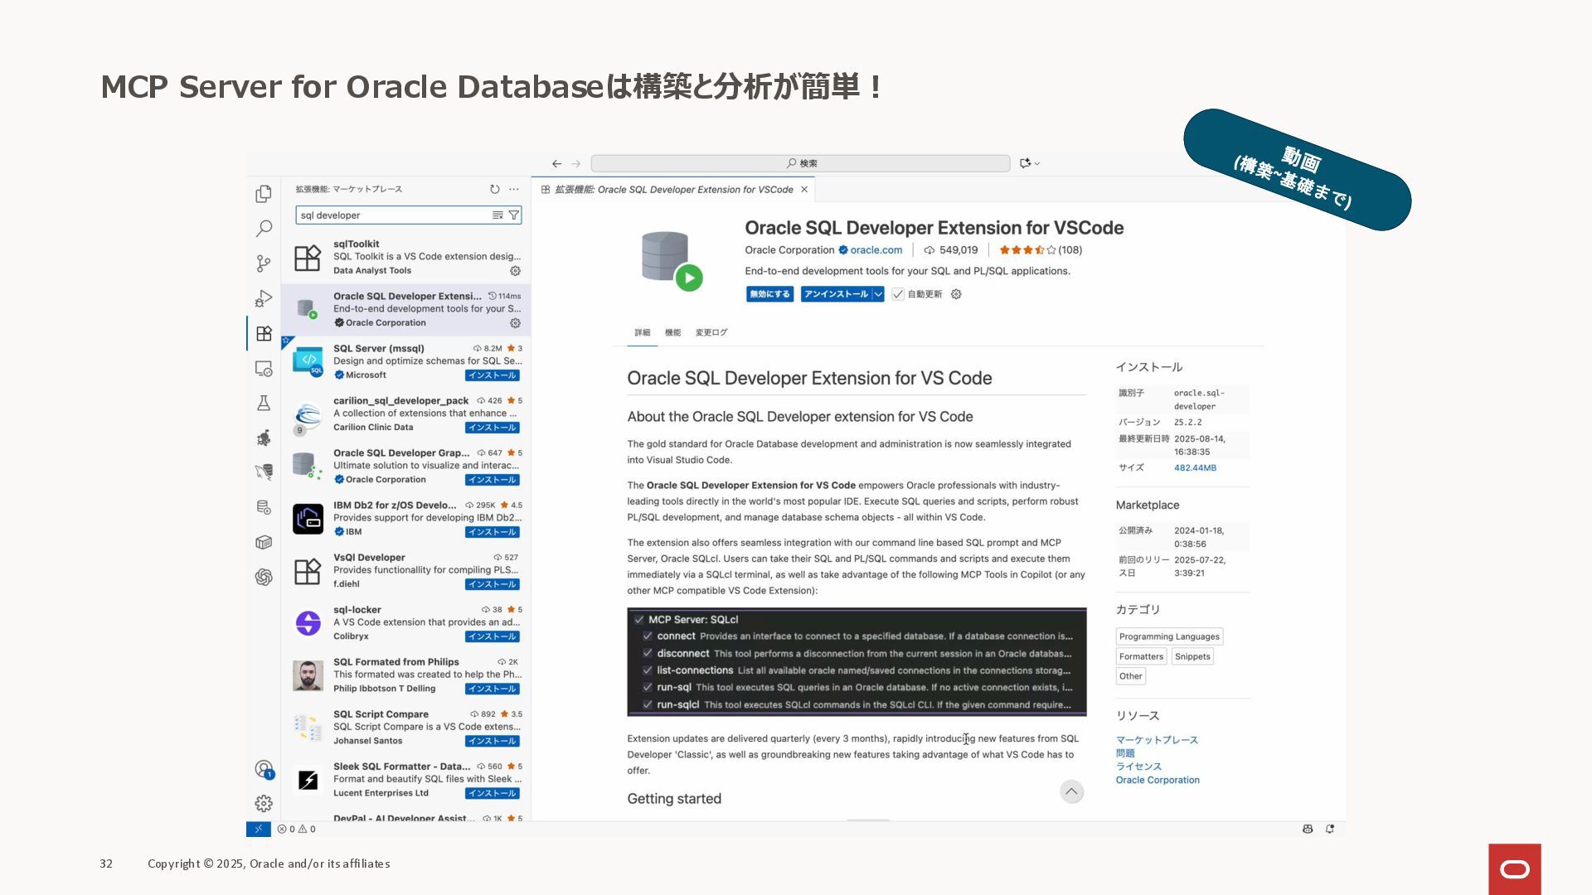Open the more actions ellipsis in extensions panel
This screenshot has width=1592, height=895.
[514, 189]
